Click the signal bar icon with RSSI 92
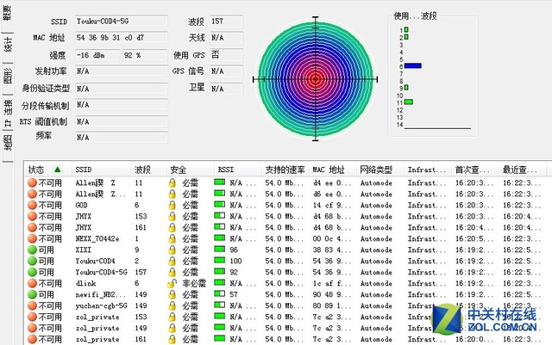 (220, 272)
